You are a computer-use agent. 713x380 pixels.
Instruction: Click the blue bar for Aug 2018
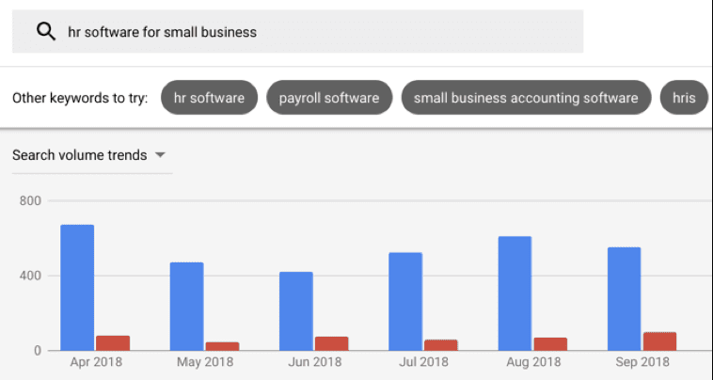pos(515,293)
